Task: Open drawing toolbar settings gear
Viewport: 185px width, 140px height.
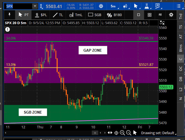Action: click(x=171, y=15)
